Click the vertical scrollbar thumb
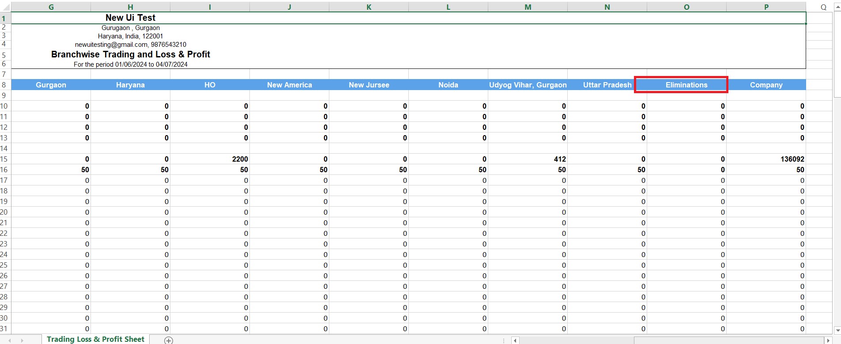Image resolution: width=841 pixels, height=344 pixels. coord(837,54)
